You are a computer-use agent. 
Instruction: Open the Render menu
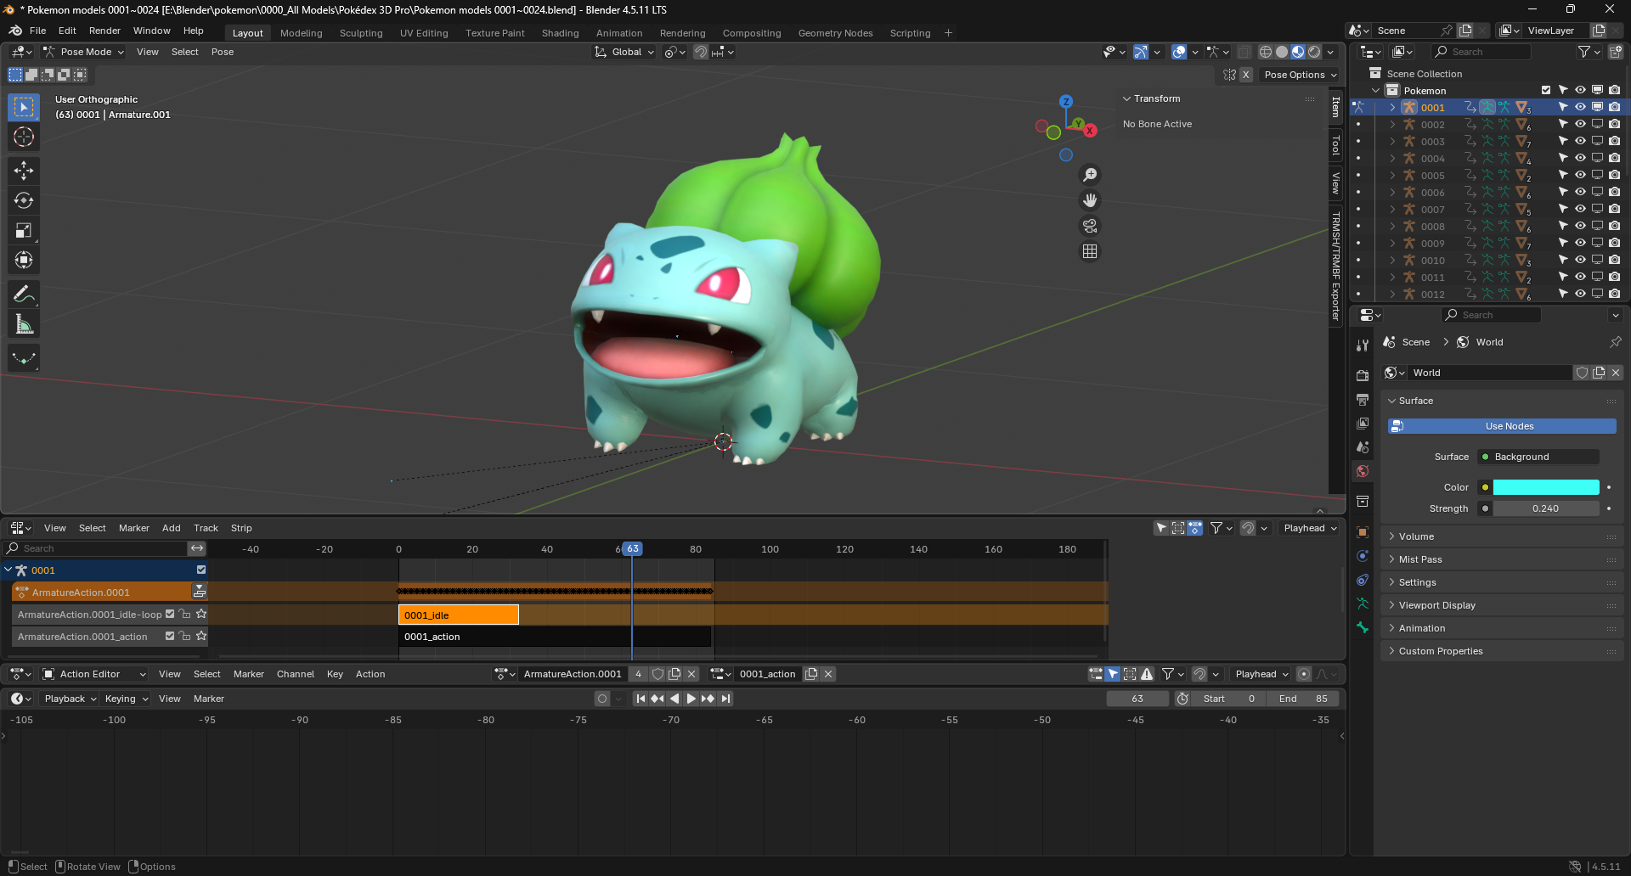tap(104, 31)
